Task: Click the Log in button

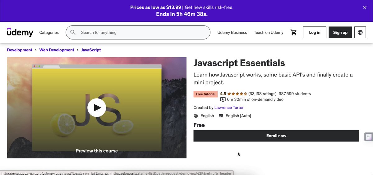Action: click(315, 32)
